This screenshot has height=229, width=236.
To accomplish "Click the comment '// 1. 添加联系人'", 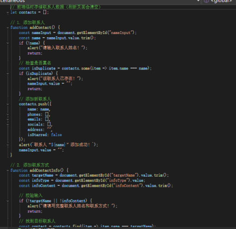I will [x=28, y=23].
